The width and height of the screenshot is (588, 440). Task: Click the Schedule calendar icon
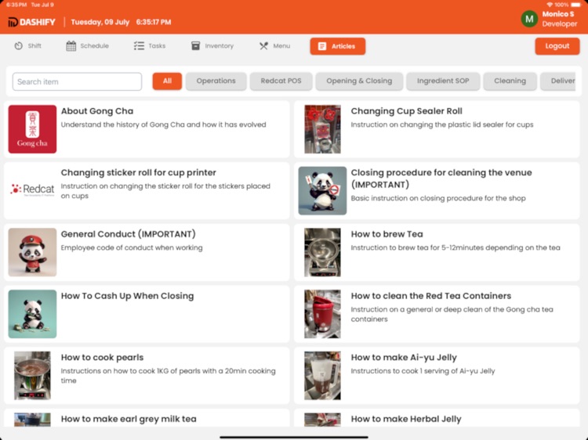pos(71,45)
